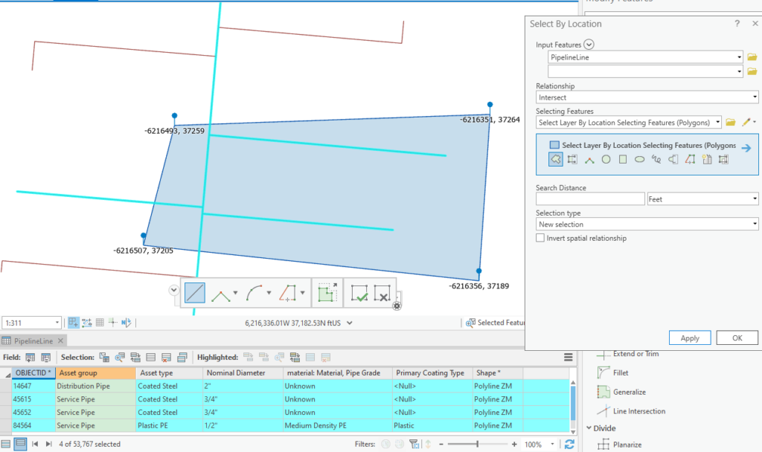Screen dimensions: 762x452
Task: Open the Selection type dropdown
Action: (x=646, y=224)
